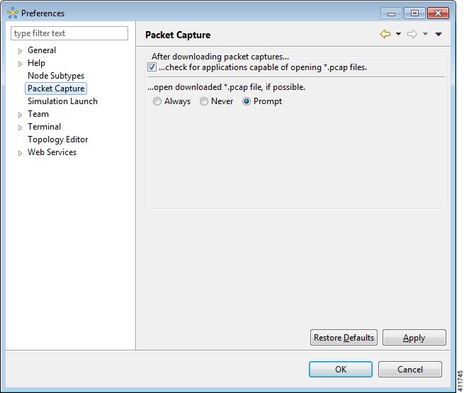Toggle the check for pcap applications checkbox

tap(152, 67)
